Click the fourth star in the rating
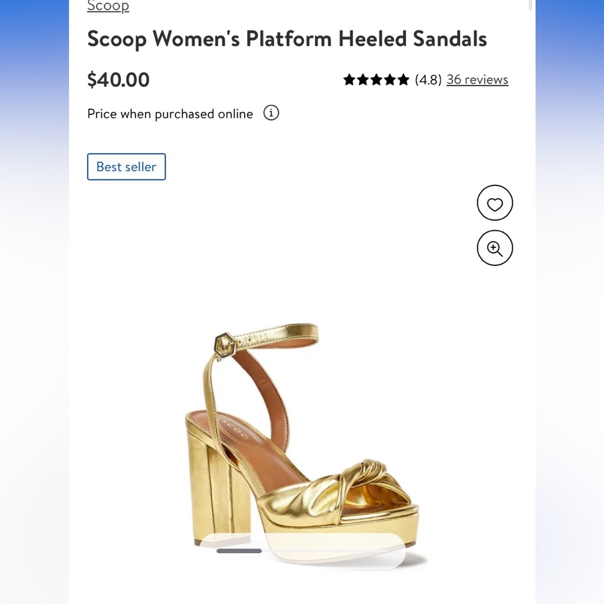Screen dimensions: 604x604 tap(391, 79)
